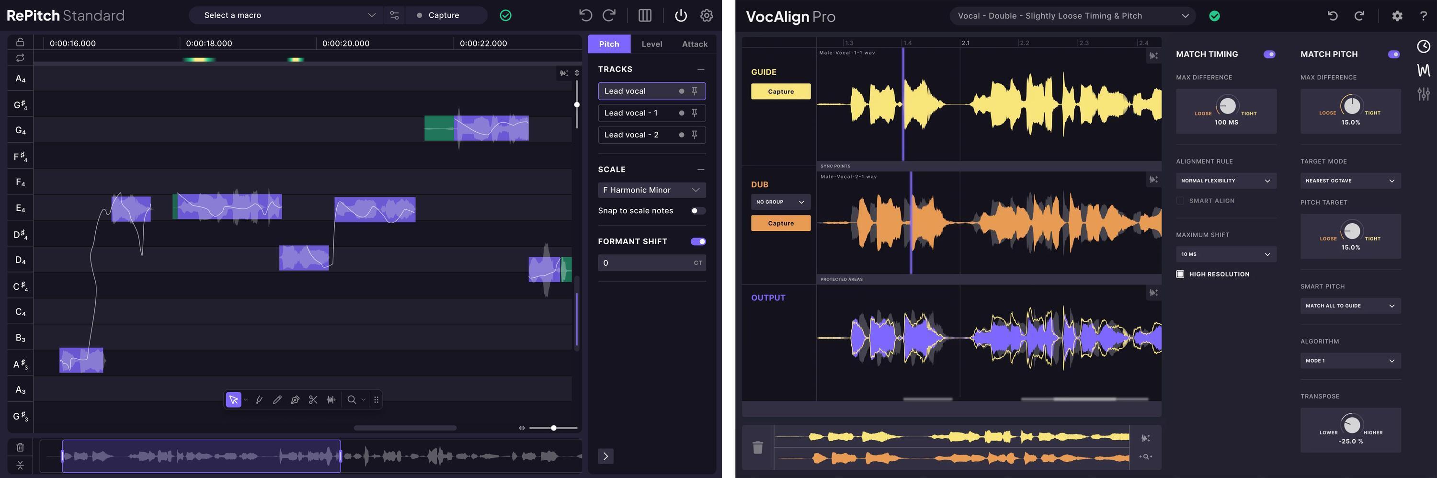Select the pencil draw tool

pos(277,399)
